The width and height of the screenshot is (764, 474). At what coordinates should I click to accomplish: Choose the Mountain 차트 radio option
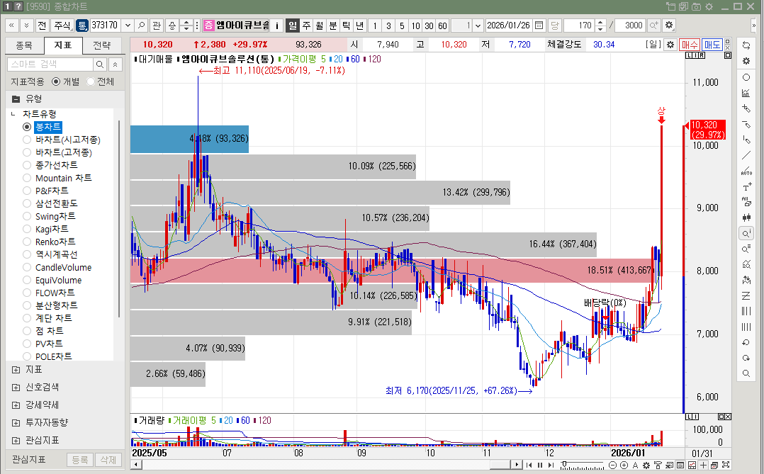(x=27, y=179)
